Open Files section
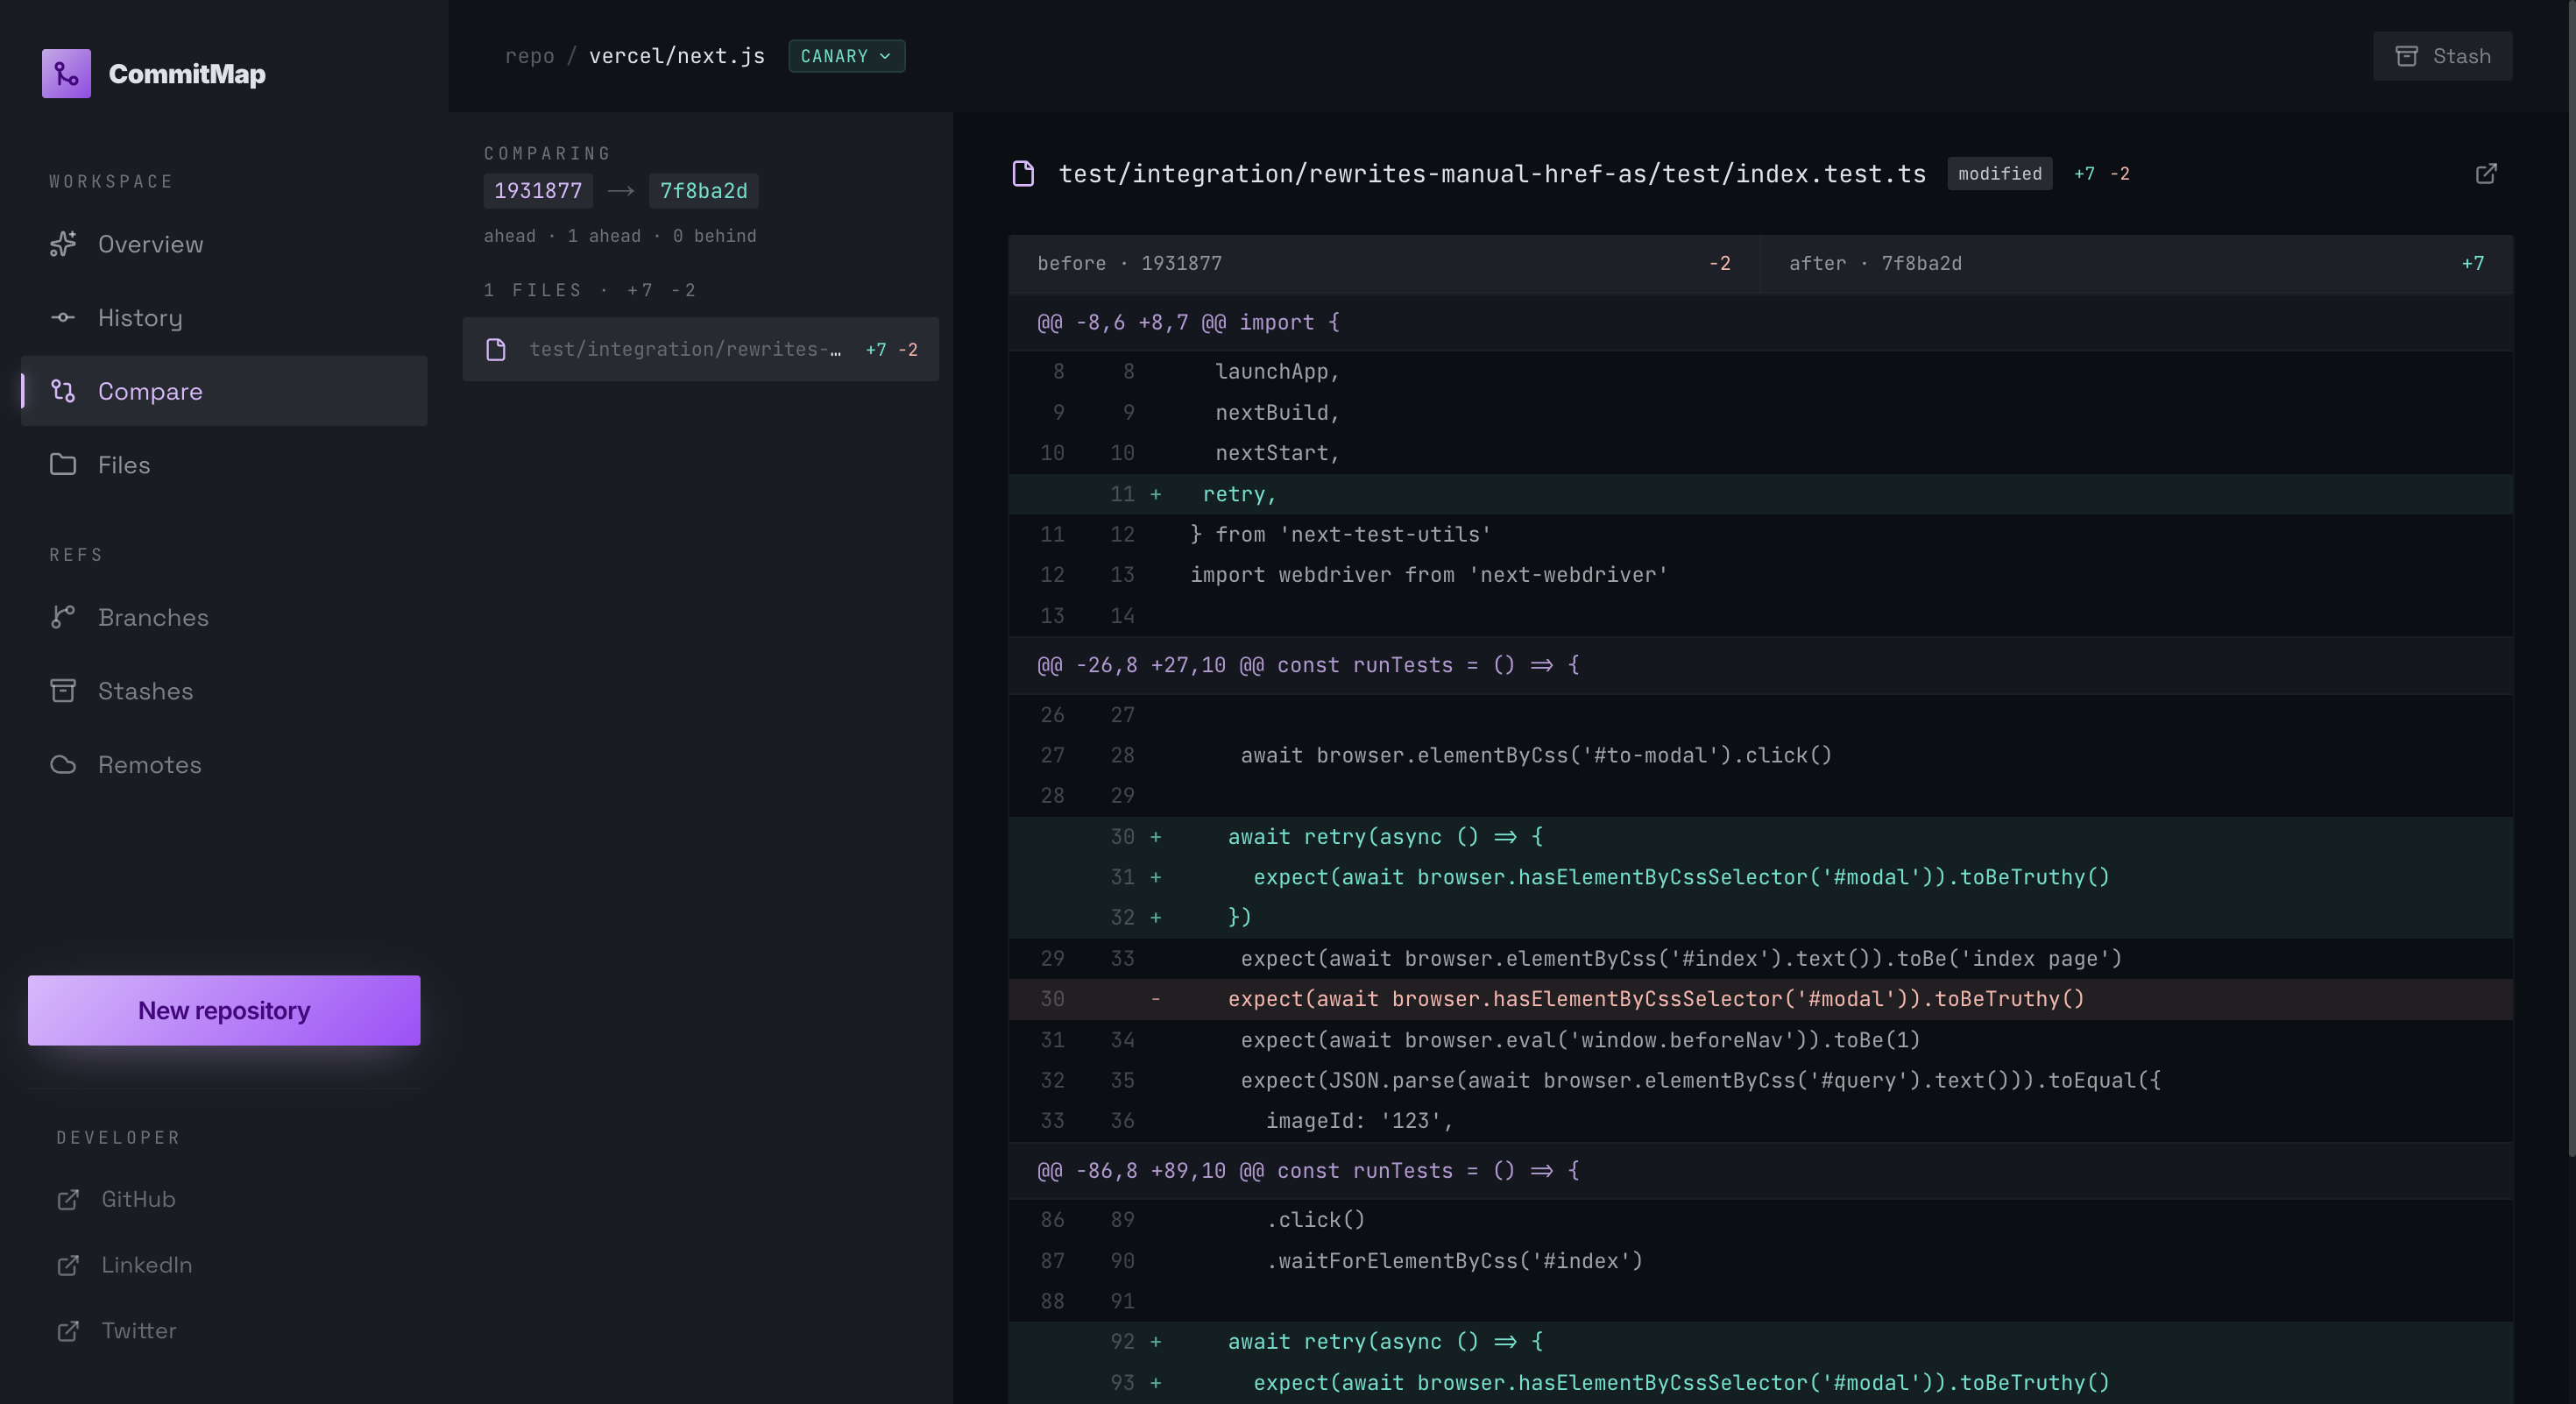 tap(224, 465)
